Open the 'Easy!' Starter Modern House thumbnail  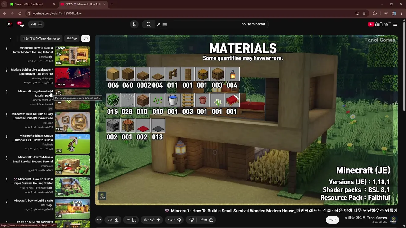coord(72,56)
